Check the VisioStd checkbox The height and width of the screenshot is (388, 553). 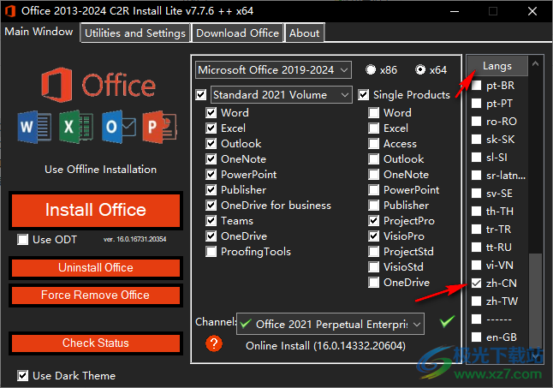[x=374, y=267]
